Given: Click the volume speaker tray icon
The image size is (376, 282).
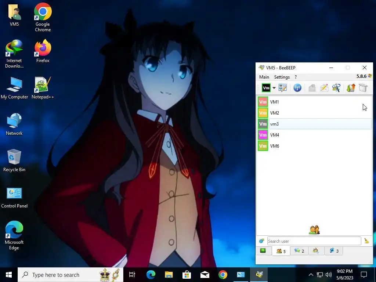Looking at the screenshot, I should click(x=329, y=275).
